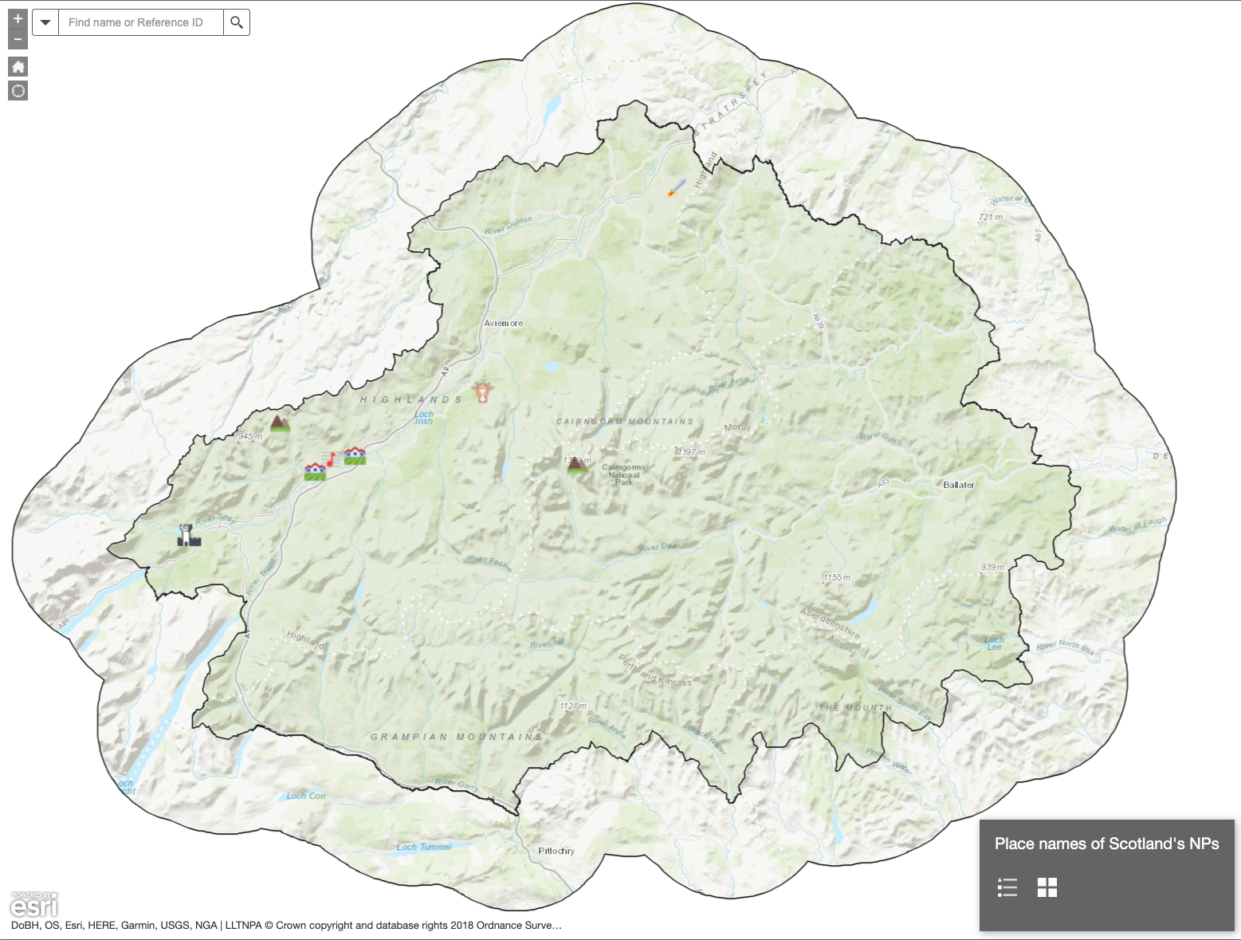The image size is (1241, 940).
Task: Select the mountain marker near Cairngorms National Park
Action: (x=577, y=465)
